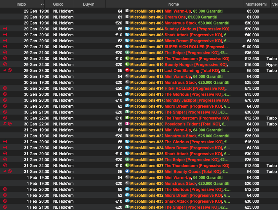Click the KO target icon for MicroMillions-006
Screen dimensions: 278x210
pos(5,41)
